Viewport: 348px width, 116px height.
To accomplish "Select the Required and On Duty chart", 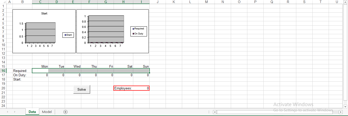I will click(113, 31).
